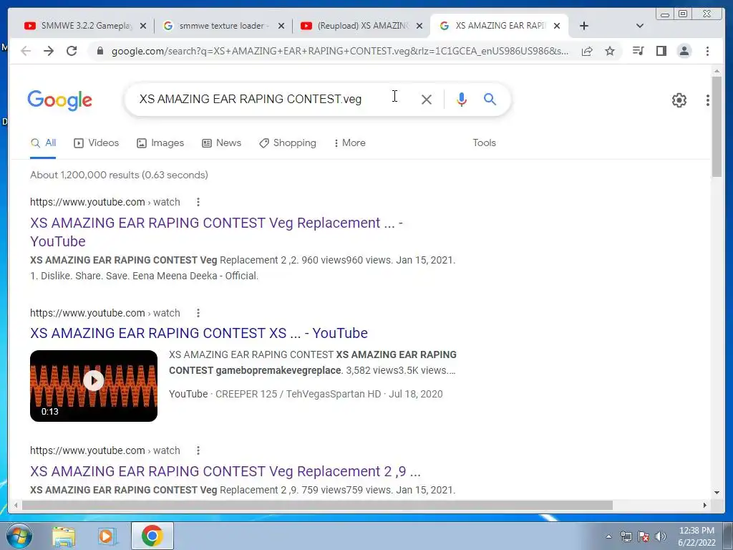733x550 pixels.
Task: Go back in Chrome navigation
Action: point(26,51)
